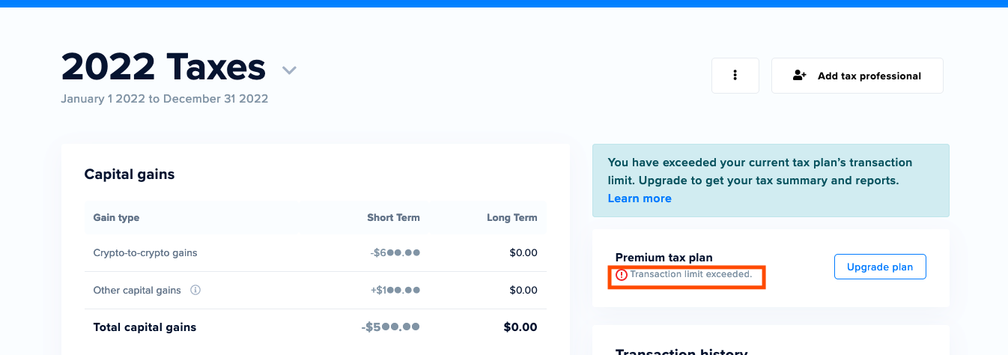1008x355 pixels.
Task: Select the Other capital gains row label
Action: click(x=137, y=290)
